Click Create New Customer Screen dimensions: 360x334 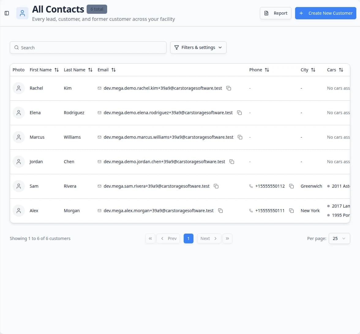point(326,13)
